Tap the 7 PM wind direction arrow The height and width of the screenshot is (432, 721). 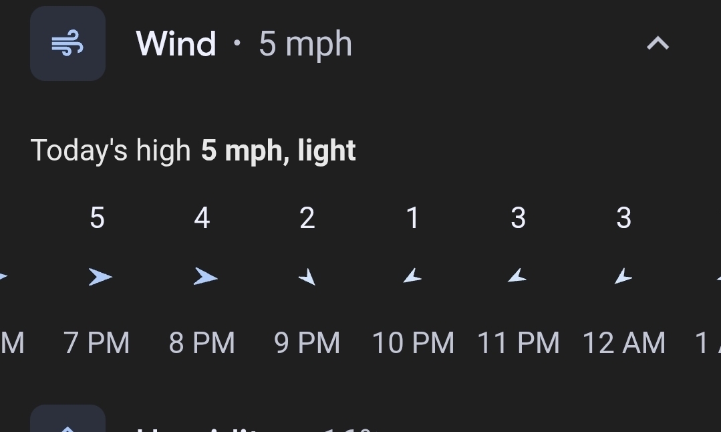(100, 276)
